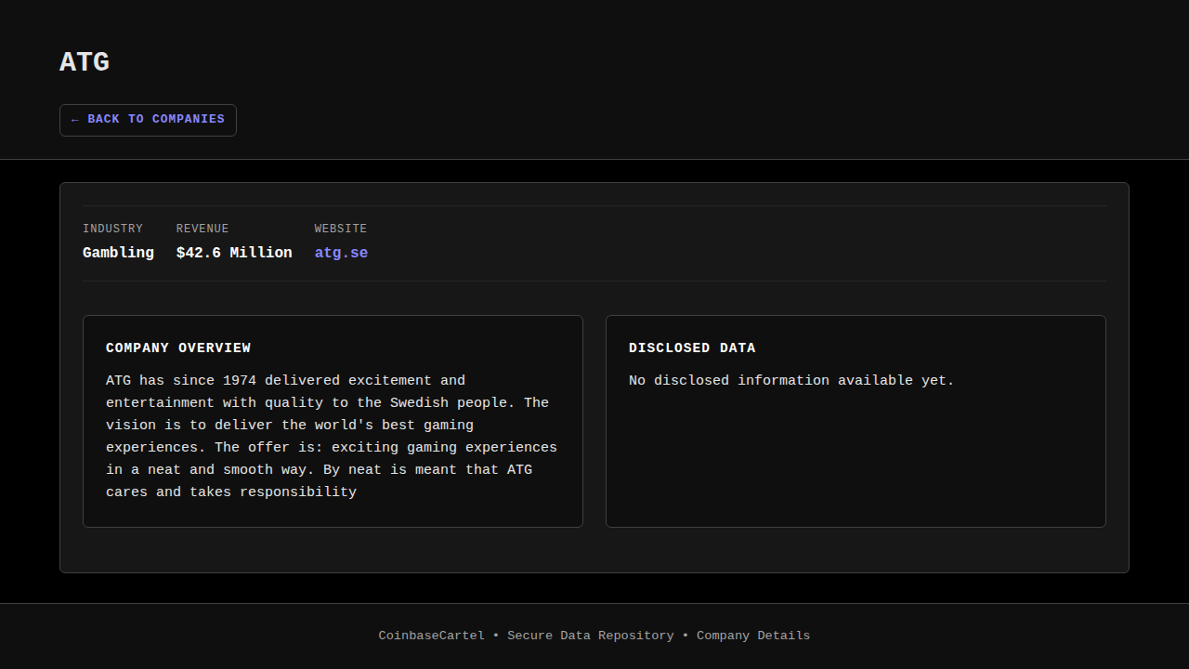Select the Industry field label

pyautogui.click(x=112, y=229)
